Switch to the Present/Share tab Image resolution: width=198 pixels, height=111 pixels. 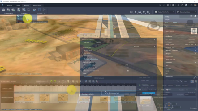tap(37, 6)
